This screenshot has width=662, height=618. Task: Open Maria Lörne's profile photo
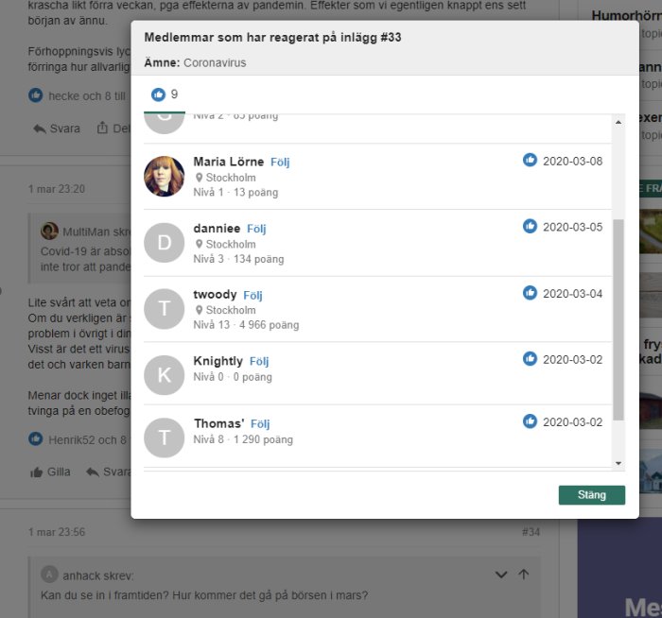coord(165,177)
